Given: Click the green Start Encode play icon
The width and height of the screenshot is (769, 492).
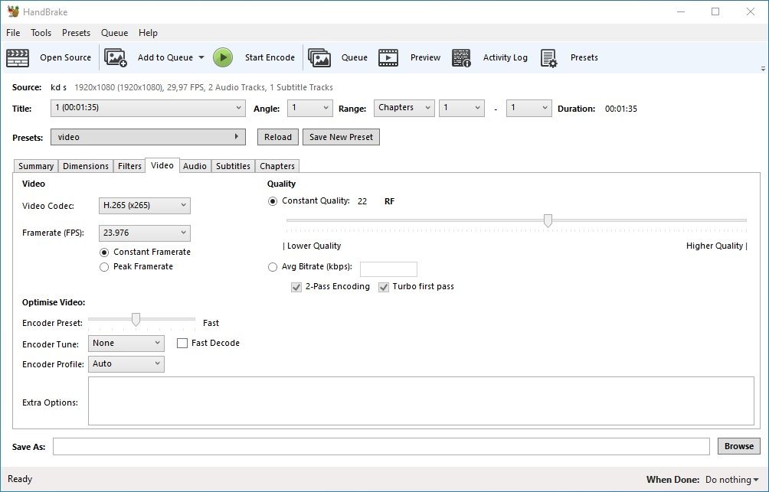Looking at the screenshot, I should (x=223, y=58).
